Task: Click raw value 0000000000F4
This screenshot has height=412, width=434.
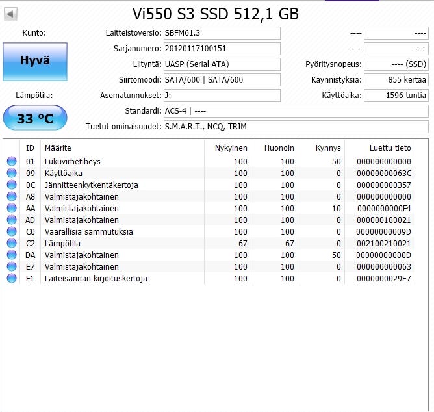Action: click(384, 208)
